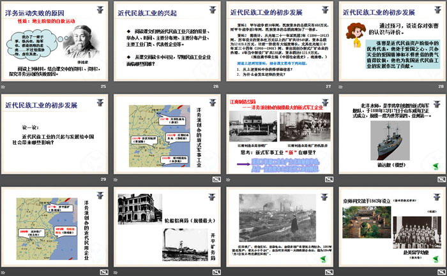Click animation star under the 江南制造总局 slide

[228, 180]
